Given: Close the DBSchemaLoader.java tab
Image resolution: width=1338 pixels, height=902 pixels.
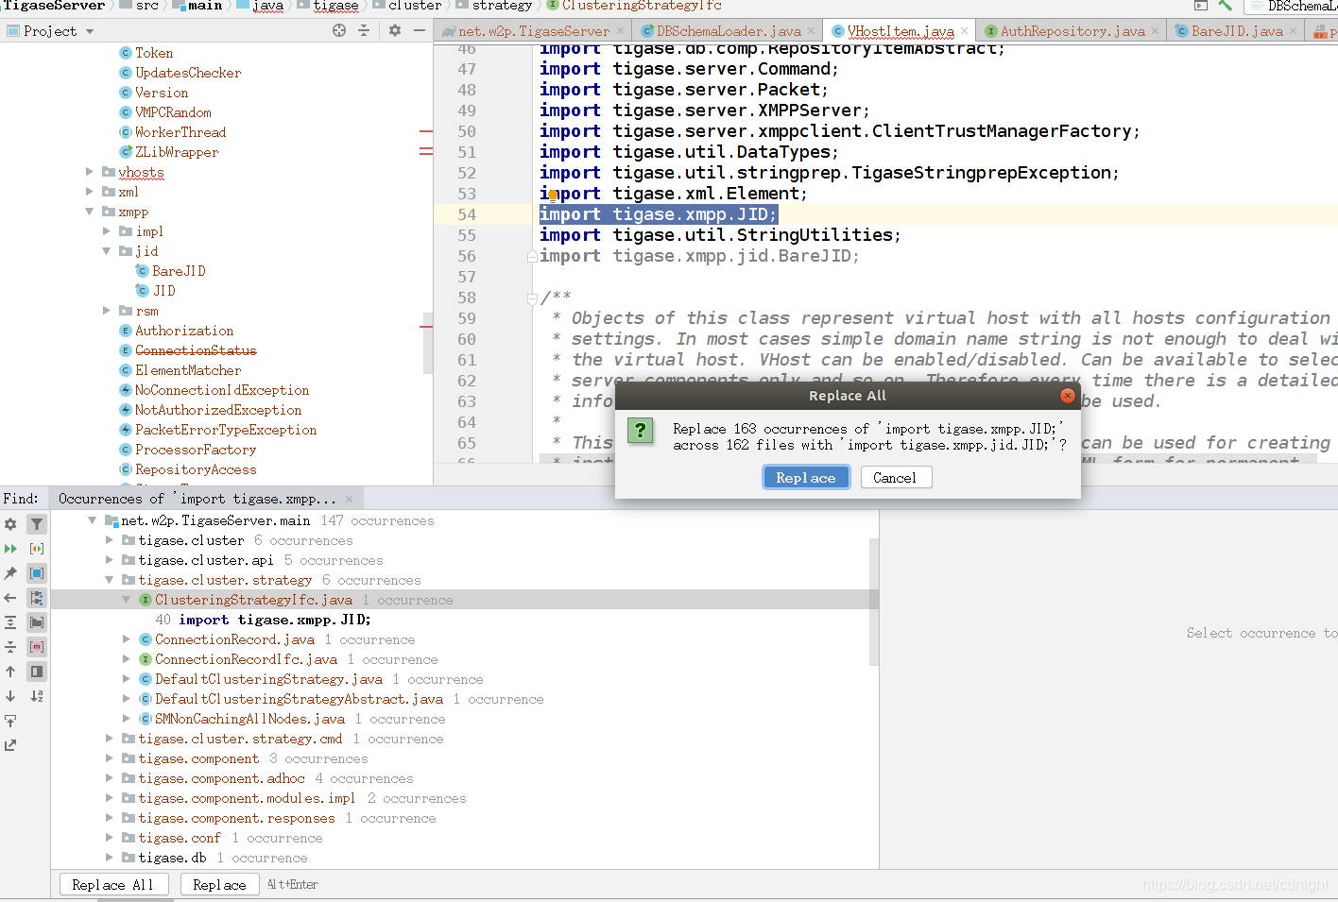Looking at the screenshot, I should (811, 31).
